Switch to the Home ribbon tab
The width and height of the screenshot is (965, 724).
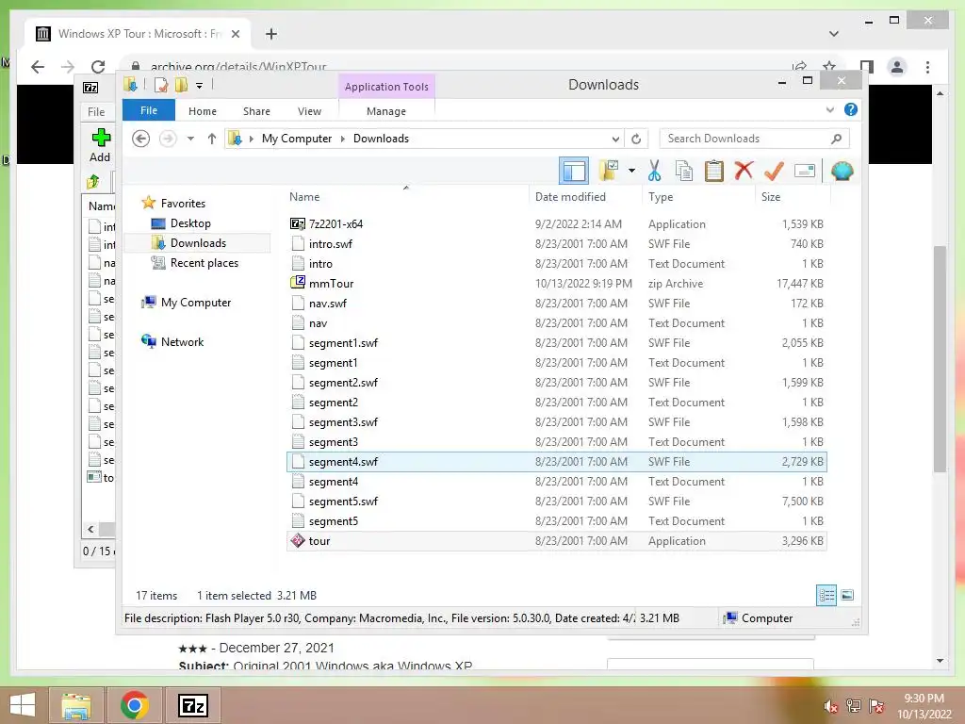pyautogui.click(x=203, y=111)
